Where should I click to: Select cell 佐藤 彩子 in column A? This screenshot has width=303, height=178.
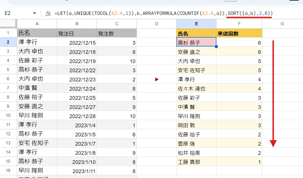click(37, 60)
